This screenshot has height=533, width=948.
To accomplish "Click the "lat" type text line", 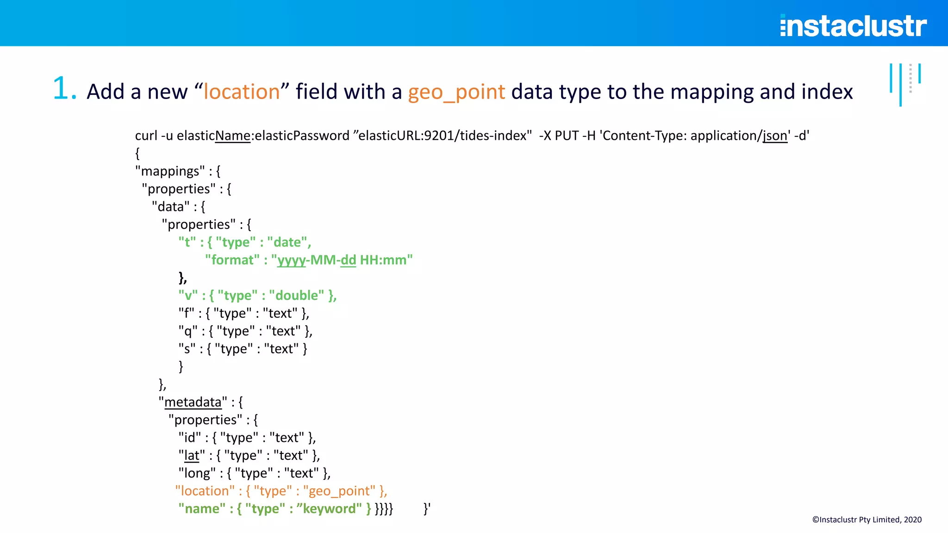I will 249,455.
